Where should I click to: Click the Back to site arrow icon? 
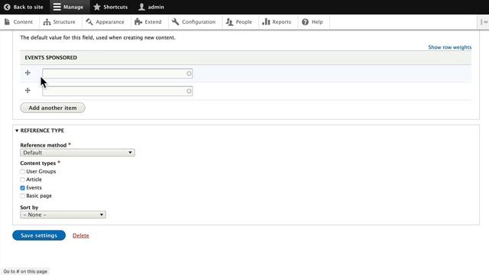[x=7, y=7]
